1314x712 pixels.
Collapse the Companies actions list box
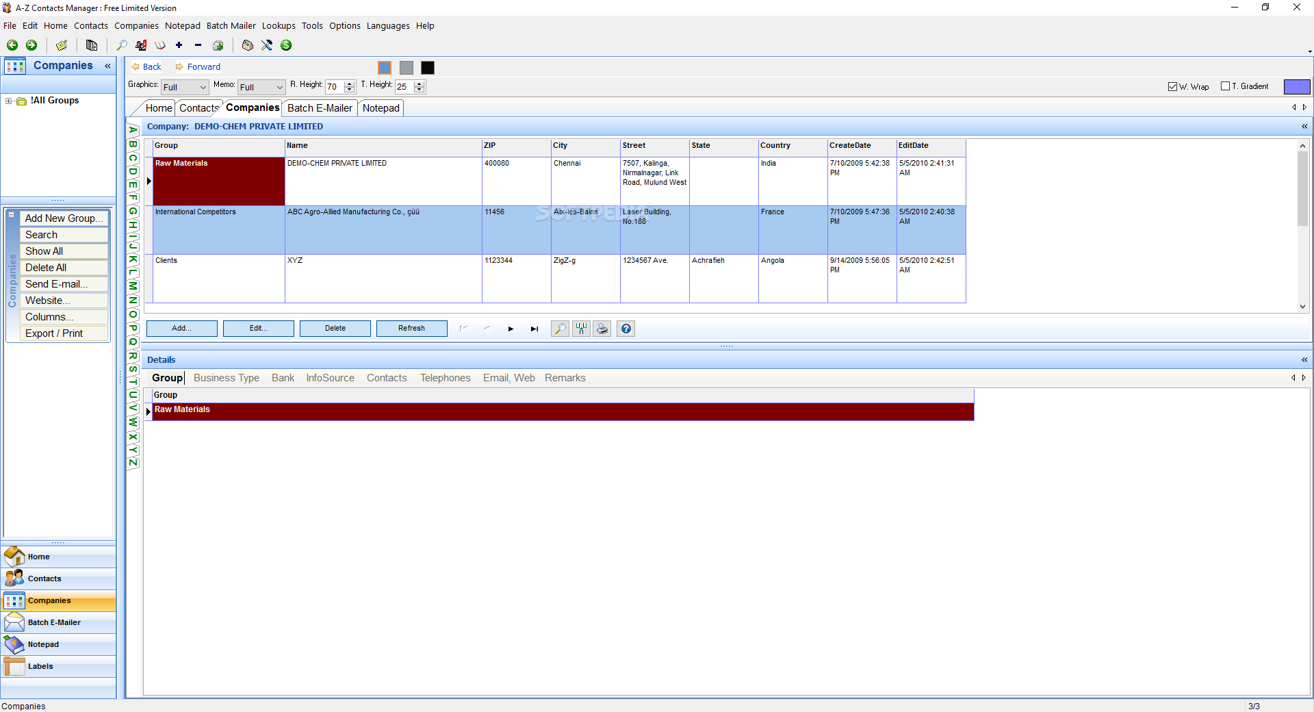pyautogui.click(x=11, y=214)
